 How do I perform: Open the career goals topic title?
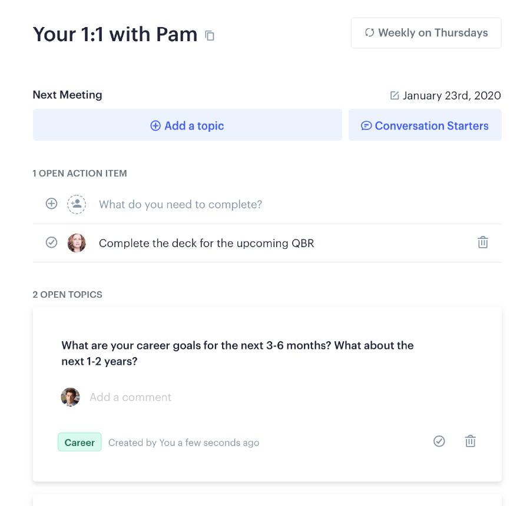[237, 354]
